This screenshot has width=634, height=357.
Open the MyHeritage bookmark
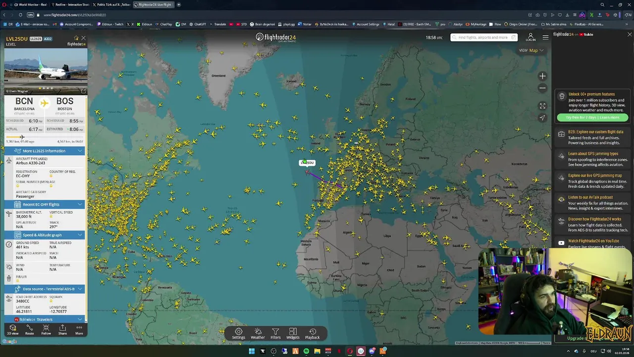[476, 24]
